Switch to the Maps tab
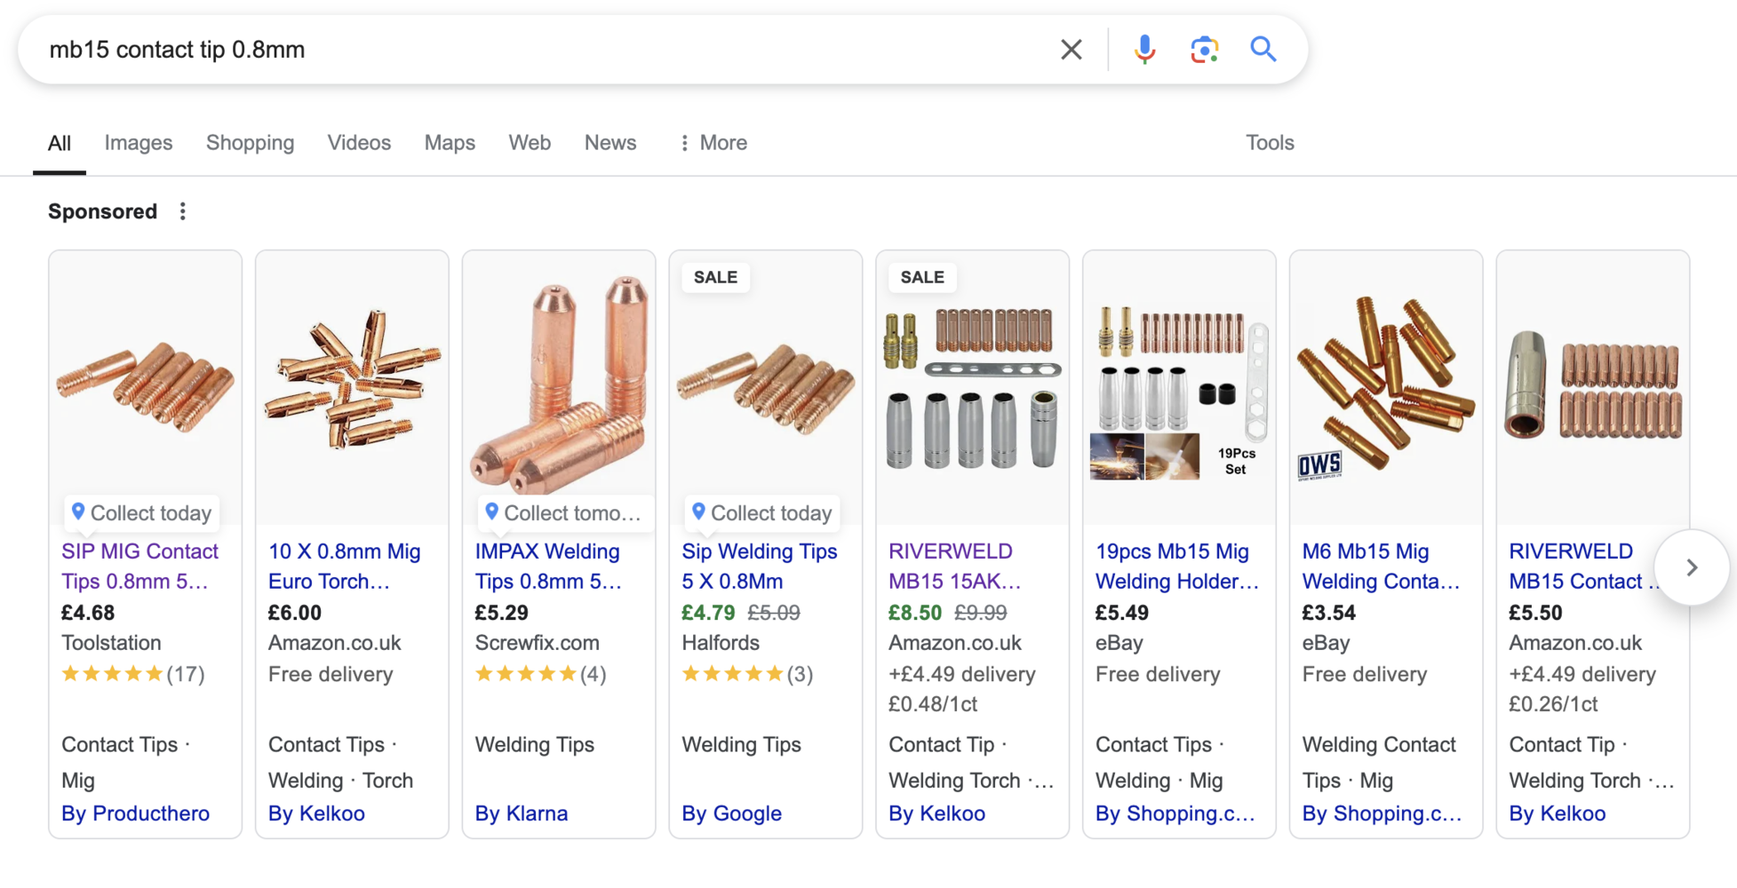The height and width of the screenshot is (888, 1737). pos(450,143)
